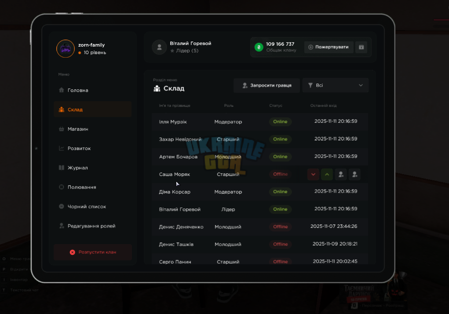Open the Редагування ролей section

pyautogui.click(x=92, y=226)
